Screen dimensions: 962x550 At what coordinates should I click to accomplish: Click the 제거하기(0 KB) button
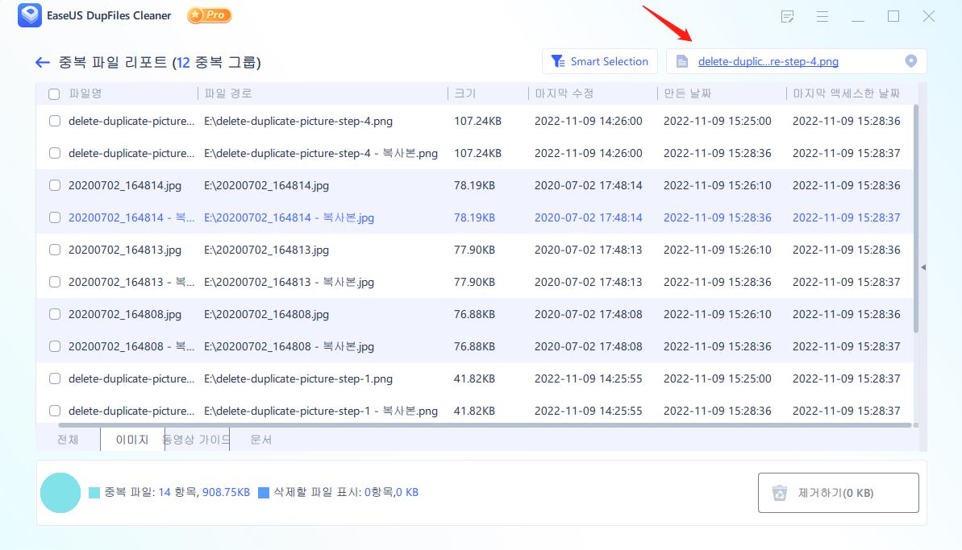coord(838,492)
